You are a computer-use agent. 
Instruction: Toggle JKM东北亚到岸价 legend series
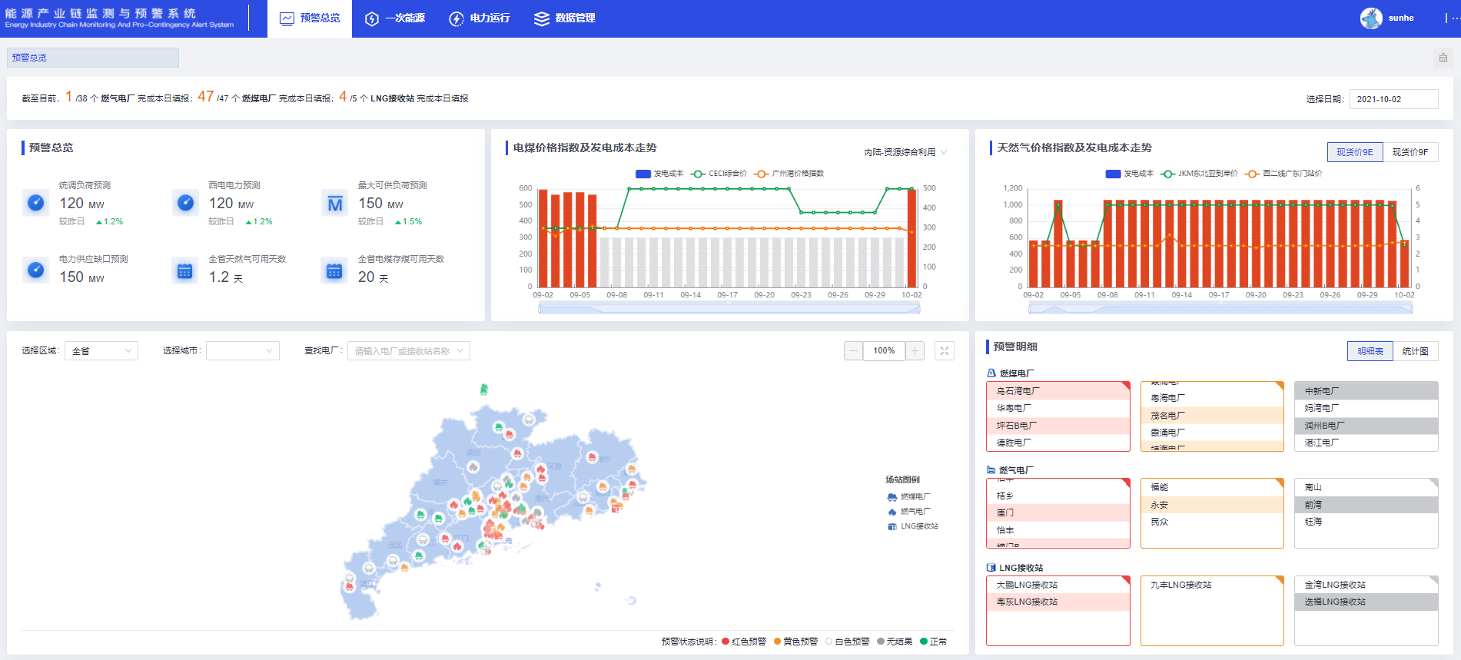[1199, 174]
